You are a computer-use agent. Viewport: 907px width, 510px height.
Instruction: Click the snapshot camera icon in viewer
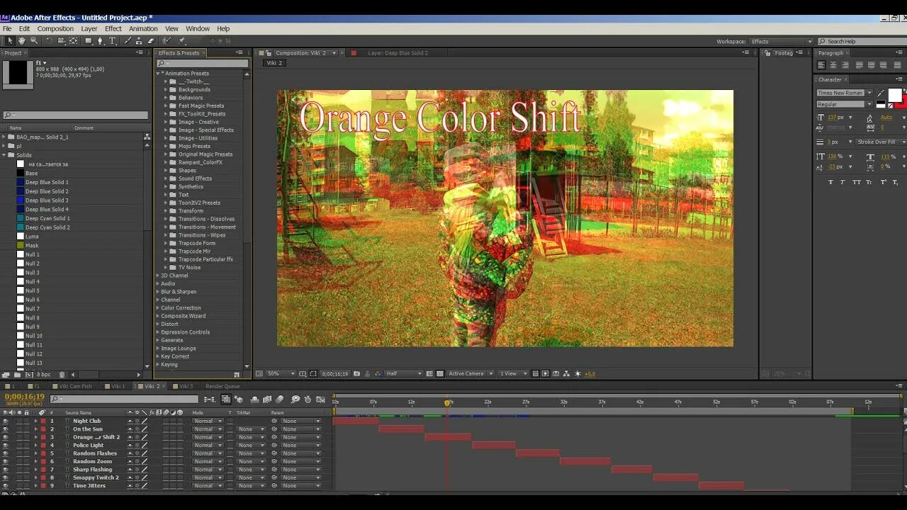pyautogui.click(x=357, y=373)
